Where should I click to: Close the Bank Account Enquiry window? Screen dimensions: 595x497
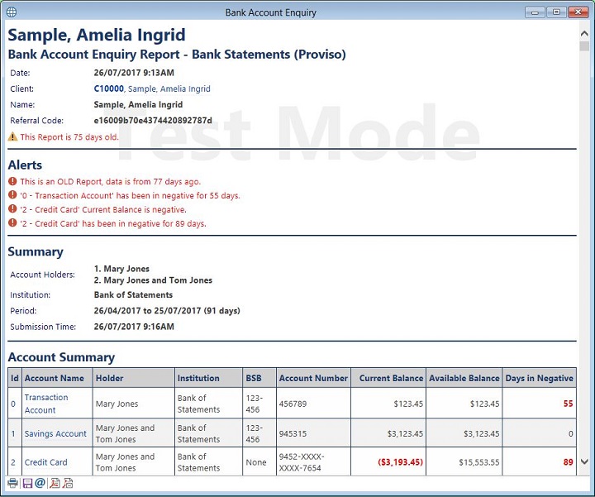578,12
